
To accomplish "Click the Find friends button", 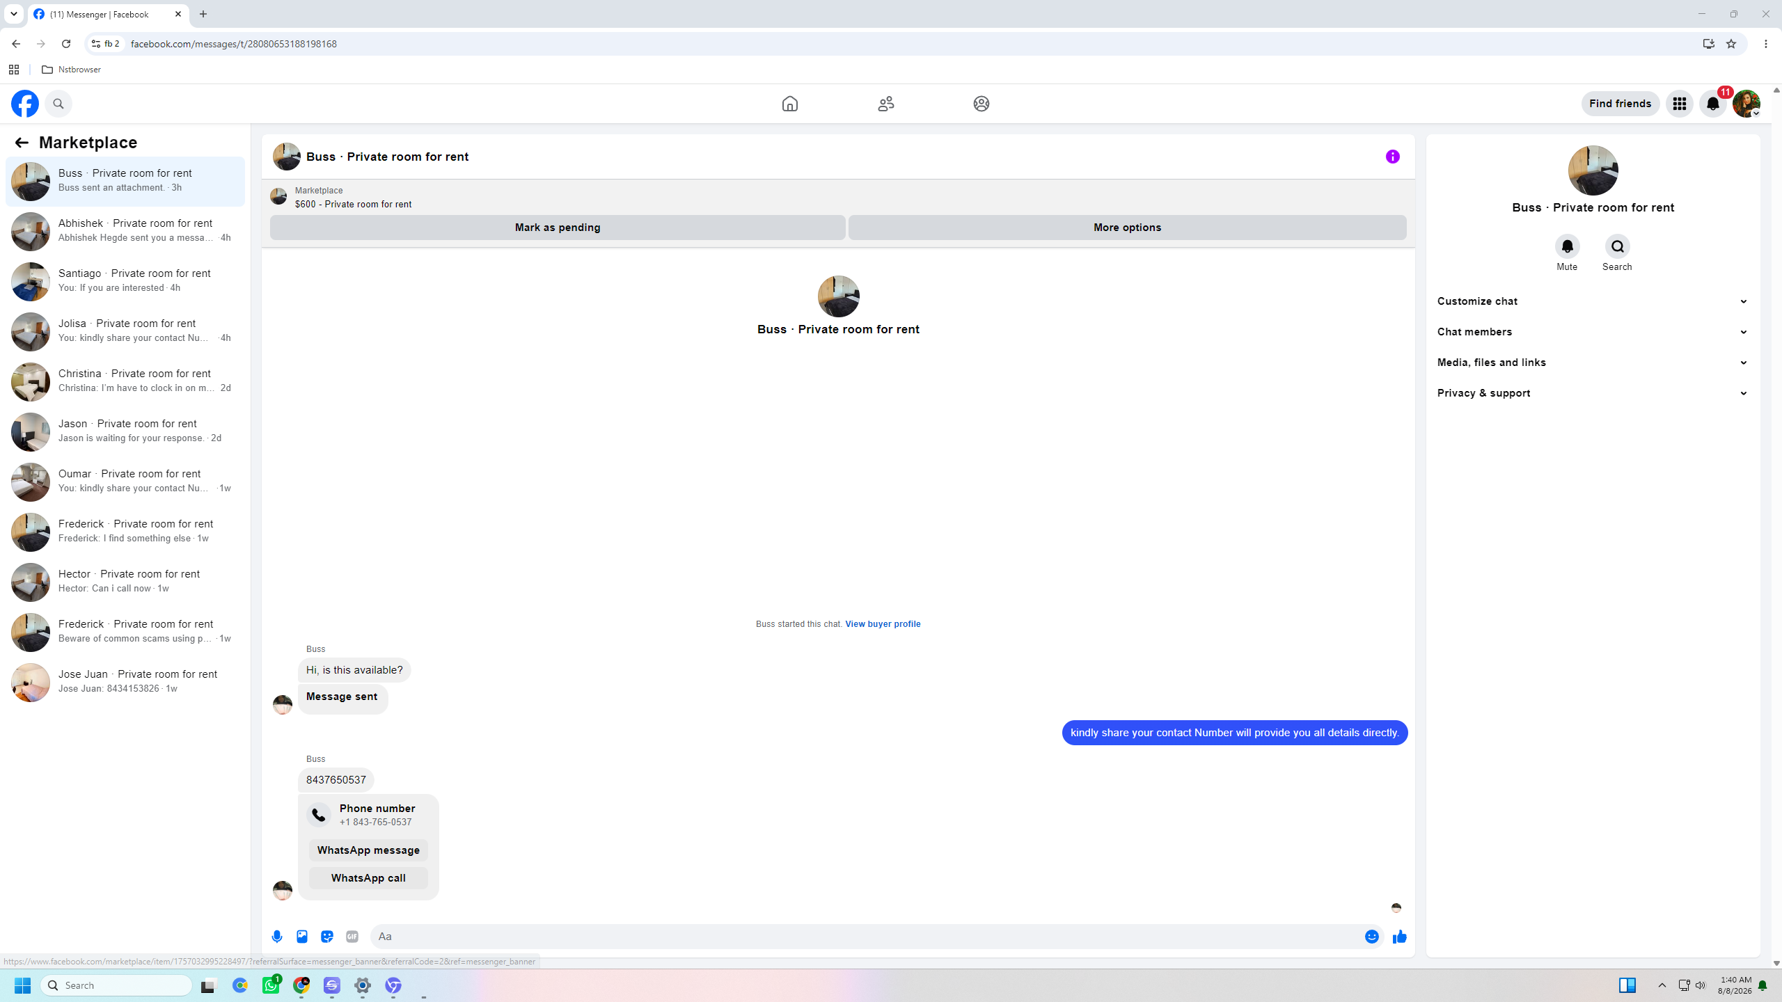I will 1620,104.
